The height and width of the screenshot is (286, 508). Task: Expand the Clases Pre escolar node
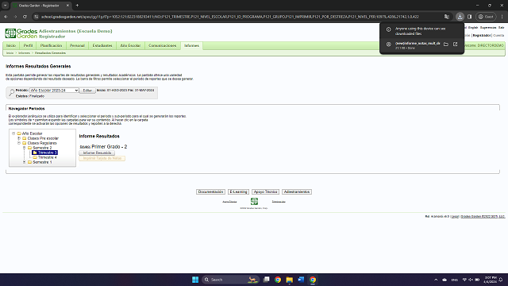19,138
